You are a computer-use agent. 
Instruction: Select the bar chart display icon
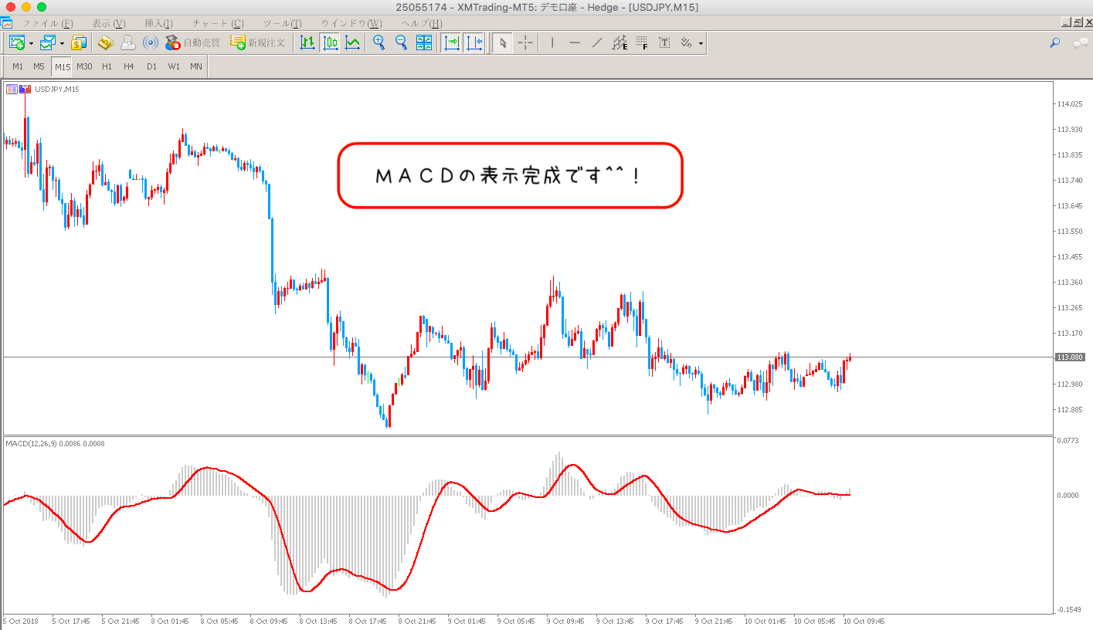pos(307,42)
